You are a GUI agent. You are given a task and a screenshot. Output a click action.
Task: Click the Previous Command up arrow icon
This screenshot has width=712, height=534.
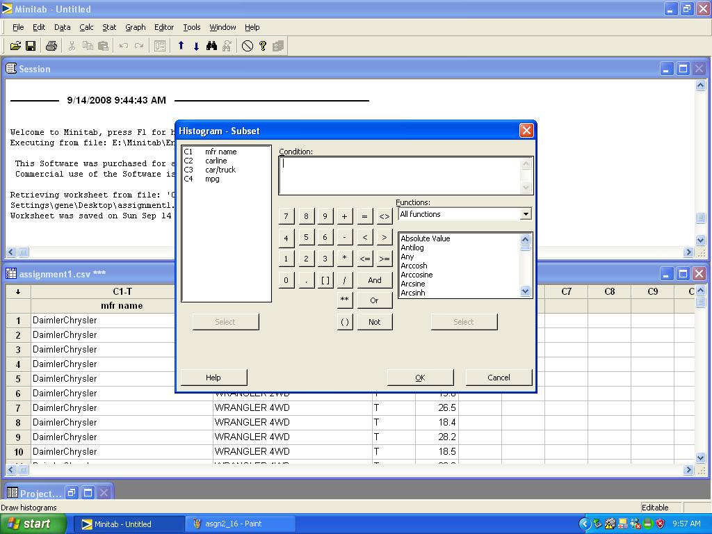(181, 46)
